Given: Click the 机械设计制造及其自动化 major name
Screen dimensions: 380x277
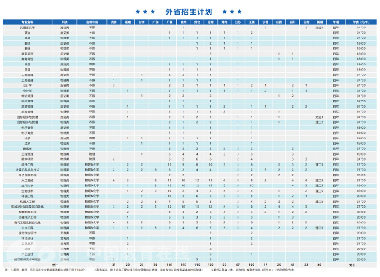Looking at the screenshot, I should tap(28, 207).
